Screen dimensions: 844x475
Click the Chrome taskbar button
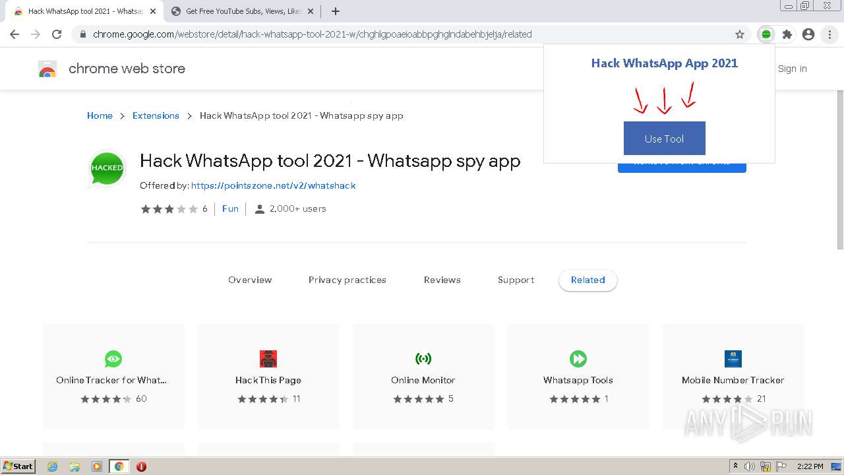point(119,466)
